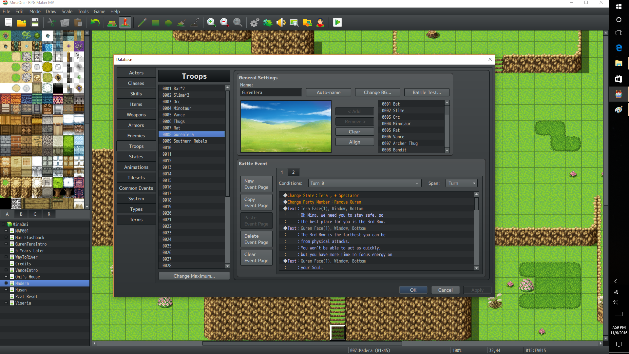
Task: Click the troop Name input field
Action: (271, 92)
